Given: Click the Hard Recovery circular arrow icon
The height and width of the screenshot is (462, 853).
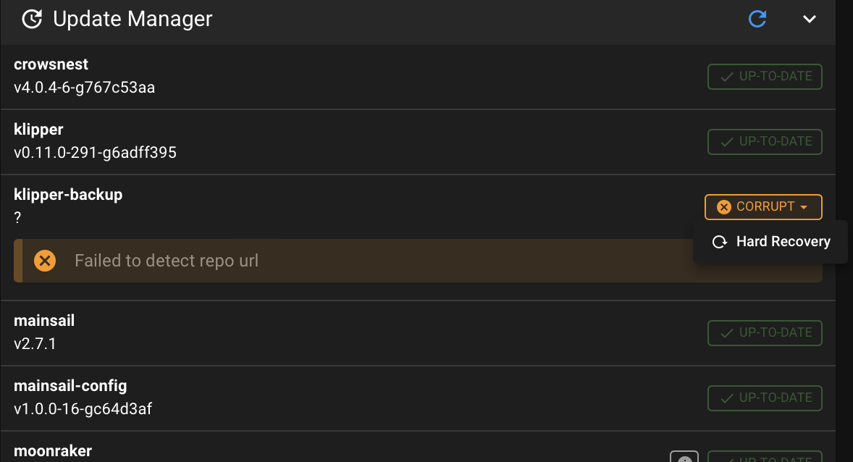Looking at the screenshot, I should tap(720, 242).
